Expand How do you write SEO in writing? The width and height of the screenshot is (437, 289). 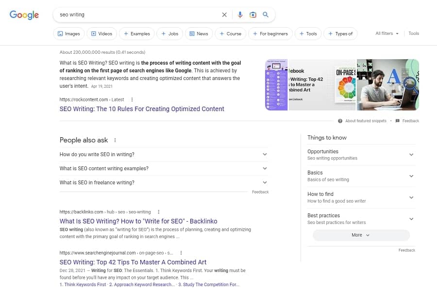164,154
